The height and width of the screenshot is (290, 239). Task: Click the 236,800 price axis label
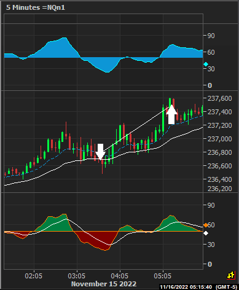click(x=220, y=152)
